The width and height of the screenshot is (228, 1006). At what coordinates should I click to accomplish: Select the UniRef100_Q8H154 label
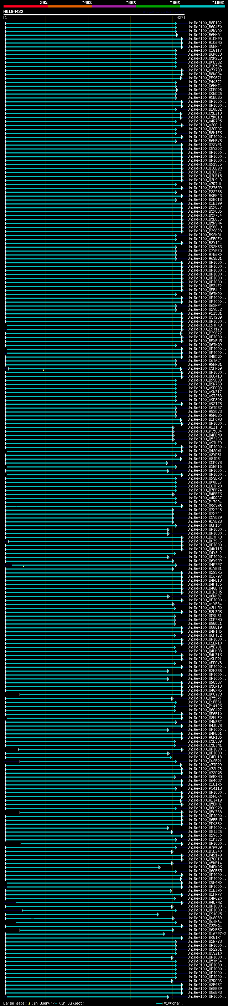(204, 525)
